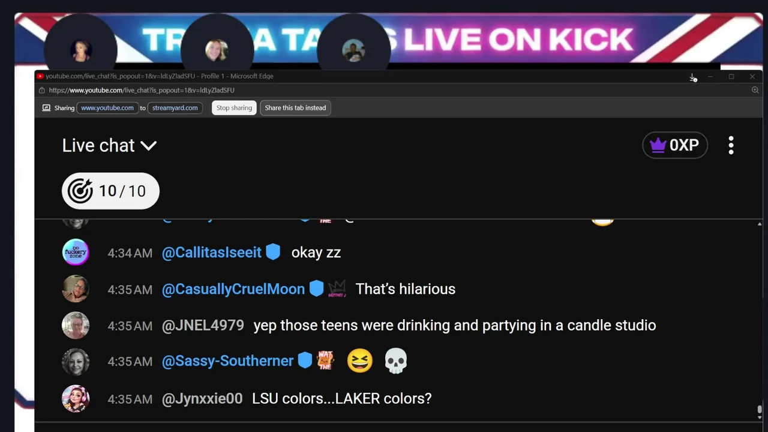Click the @Jynxxie00 username
Screen dimensions: 768x432
click(202, 398)
